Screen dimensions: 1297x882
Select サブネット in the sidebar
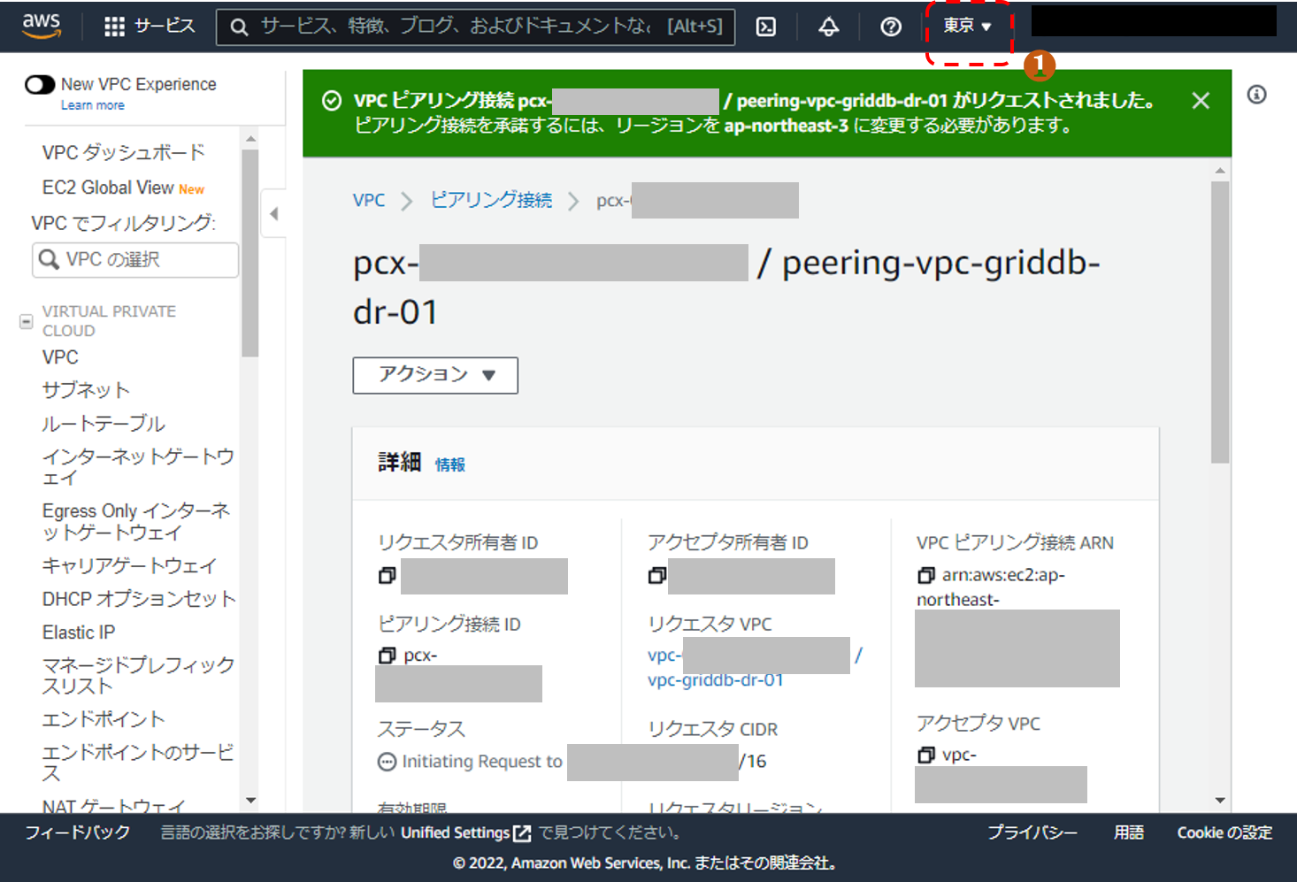[86, 390]
